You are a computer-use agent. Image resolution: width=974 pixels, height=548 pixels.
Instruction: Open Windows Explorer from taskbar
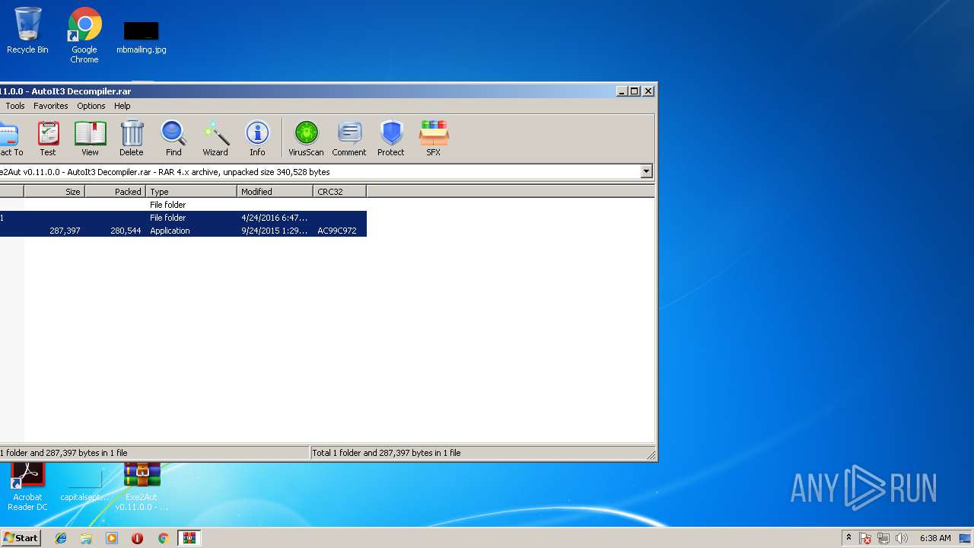(86, 538)
